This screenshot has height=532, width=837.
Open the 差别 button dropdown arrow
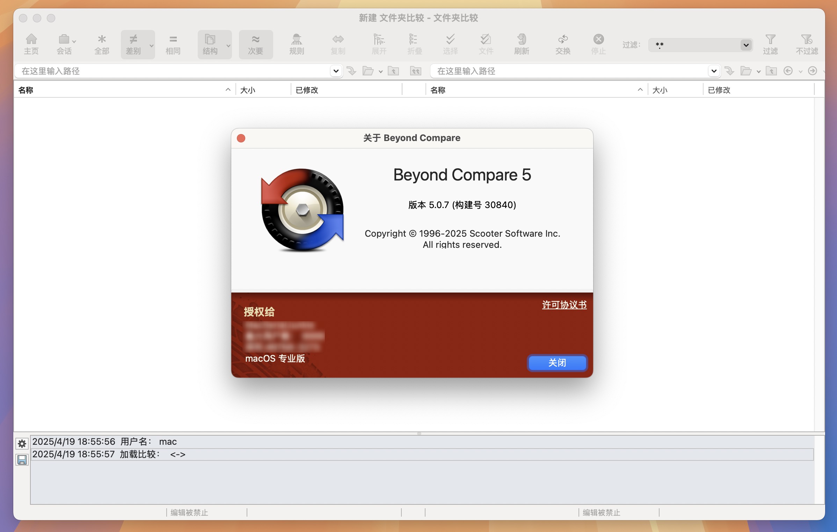[151, 45]
